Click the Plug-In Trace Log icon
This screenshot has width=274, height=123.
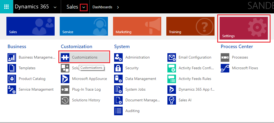(x=65, y=90)
